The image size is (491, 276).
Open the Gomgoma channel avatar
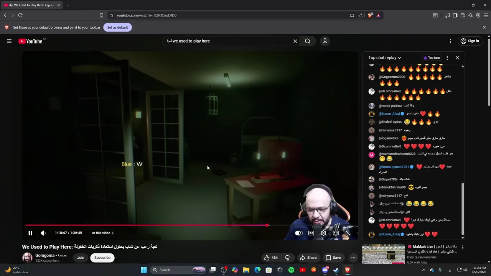(x=27, y=258)
